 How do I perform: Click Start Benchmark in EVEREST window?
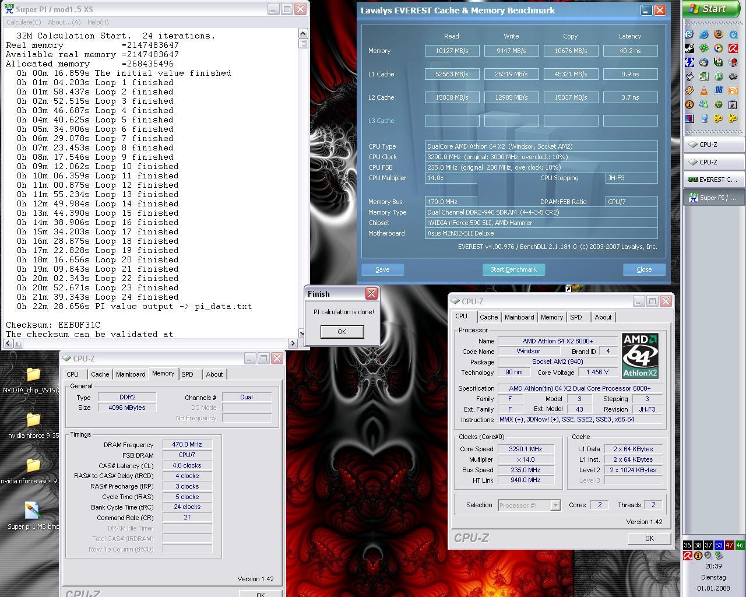pyautogui.click(x=513, y=269)
